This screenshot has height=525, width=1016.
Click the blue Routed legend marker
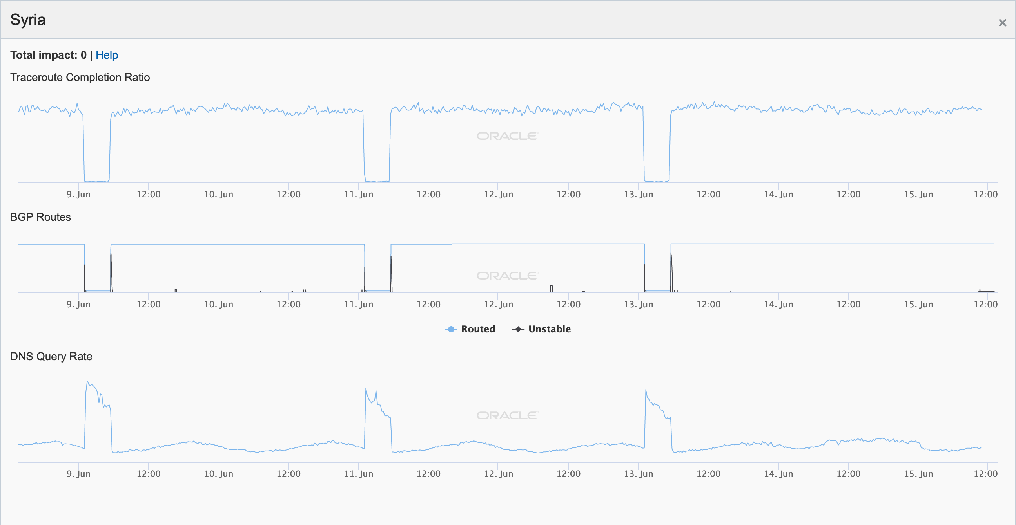click(451, 329)
